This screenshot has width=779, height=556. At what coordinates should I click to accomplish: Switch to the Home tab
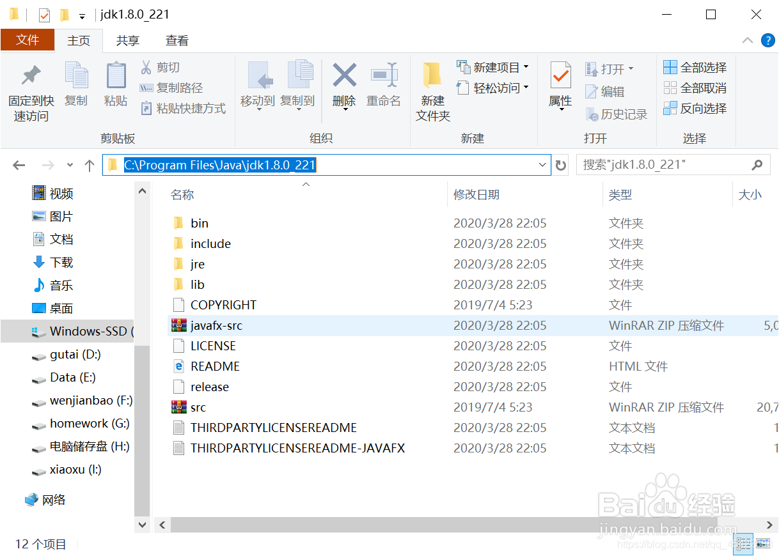point(79,40)
